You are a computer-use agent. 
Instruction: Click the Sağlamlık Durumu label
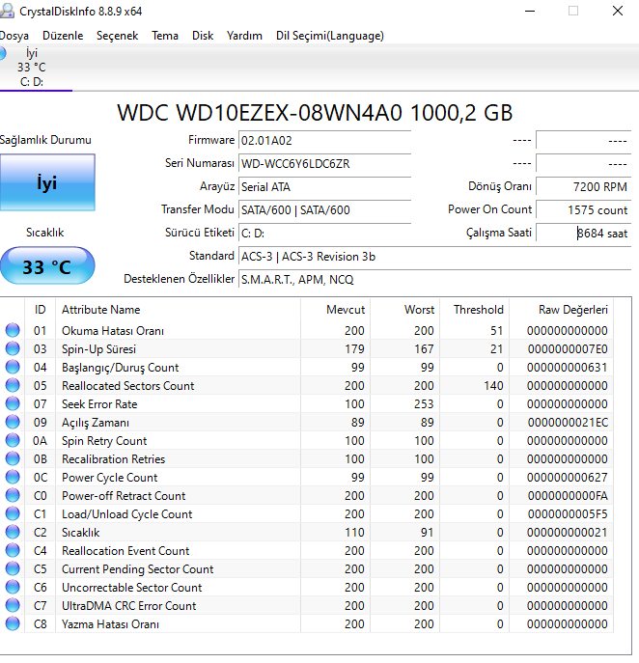45,140
